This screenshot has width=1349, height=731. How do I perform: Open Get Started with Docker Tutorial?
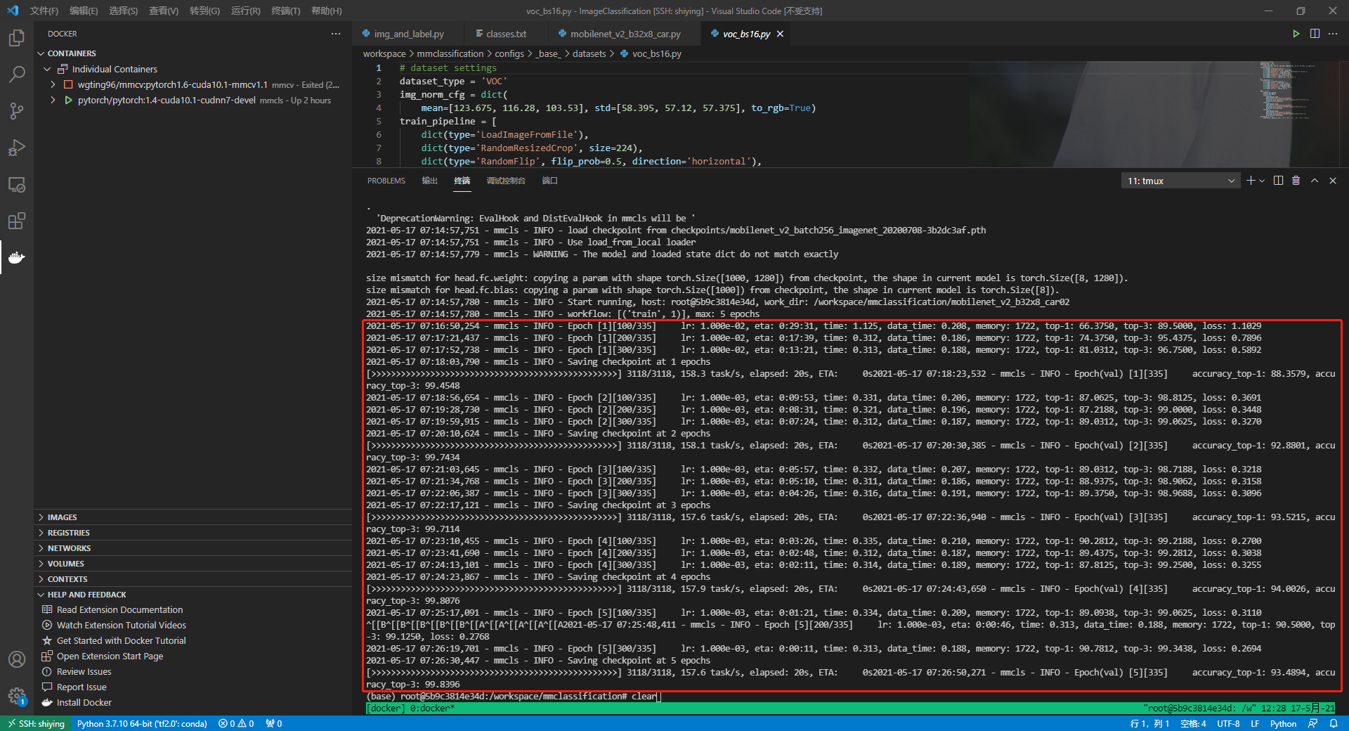click(121, 640)
